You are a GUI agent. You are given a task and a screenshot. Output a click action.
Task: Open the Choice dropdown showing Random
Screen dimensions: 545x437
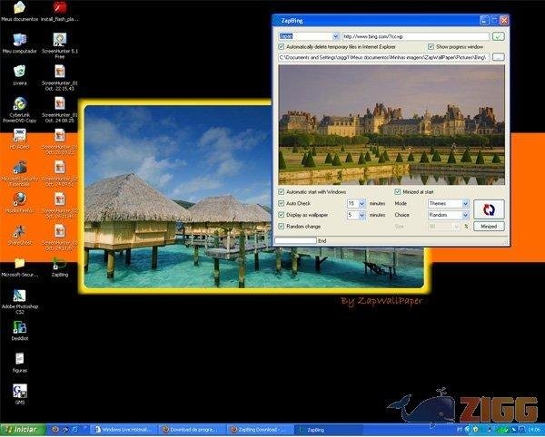[x=465, y=215]
